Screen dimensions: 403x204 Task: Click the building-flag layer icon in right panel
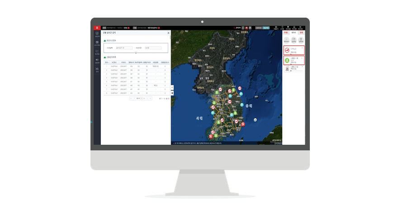point(287,69)
